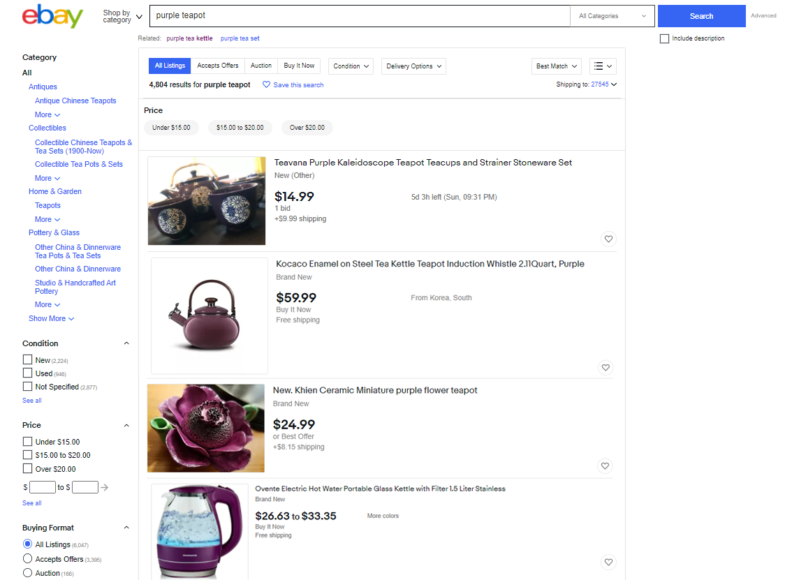
Task: Select the Accepts Offers tab
Action: [218, 66]
